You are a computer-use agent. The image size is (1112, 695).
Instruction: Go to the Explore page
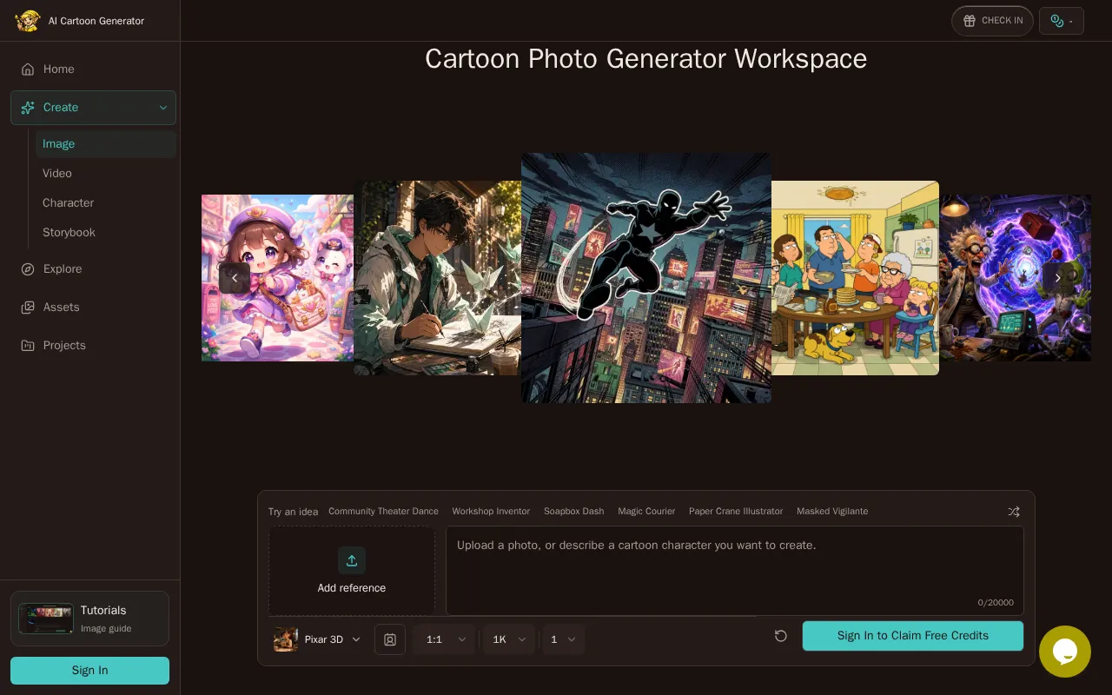pos(93,269)
